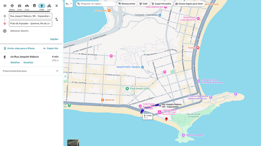261x146 pixels.
Task: Open the satellite layer thumbnail
Action: [73, 143]
